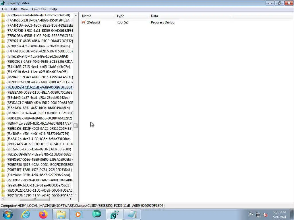The image size is (294, 220).
Task: Click tree pane vertical scrollbar down arrow
Action: click(x=76, y=194)
